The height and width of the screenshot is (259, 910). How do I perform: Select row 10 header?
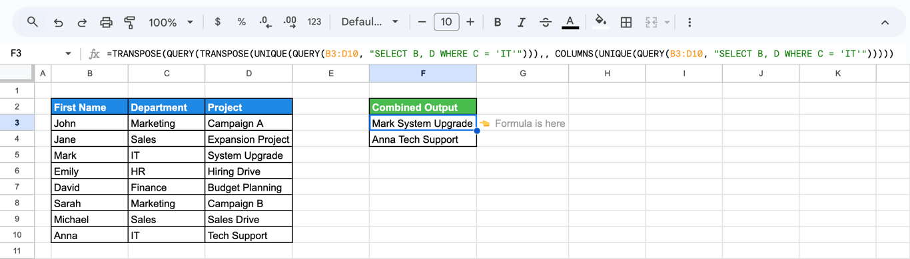(17, 235)
